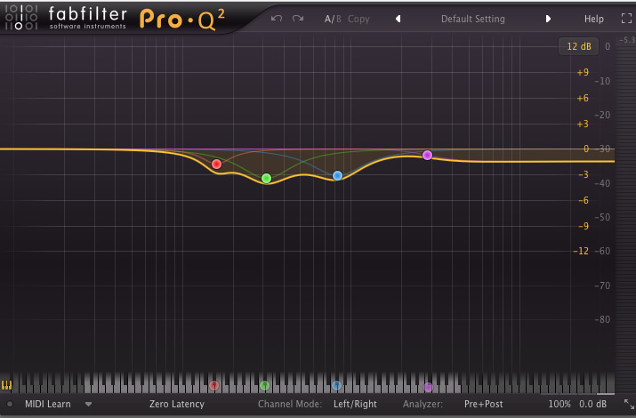Select the blue EQ band node
636x418 pixels.
337,175
